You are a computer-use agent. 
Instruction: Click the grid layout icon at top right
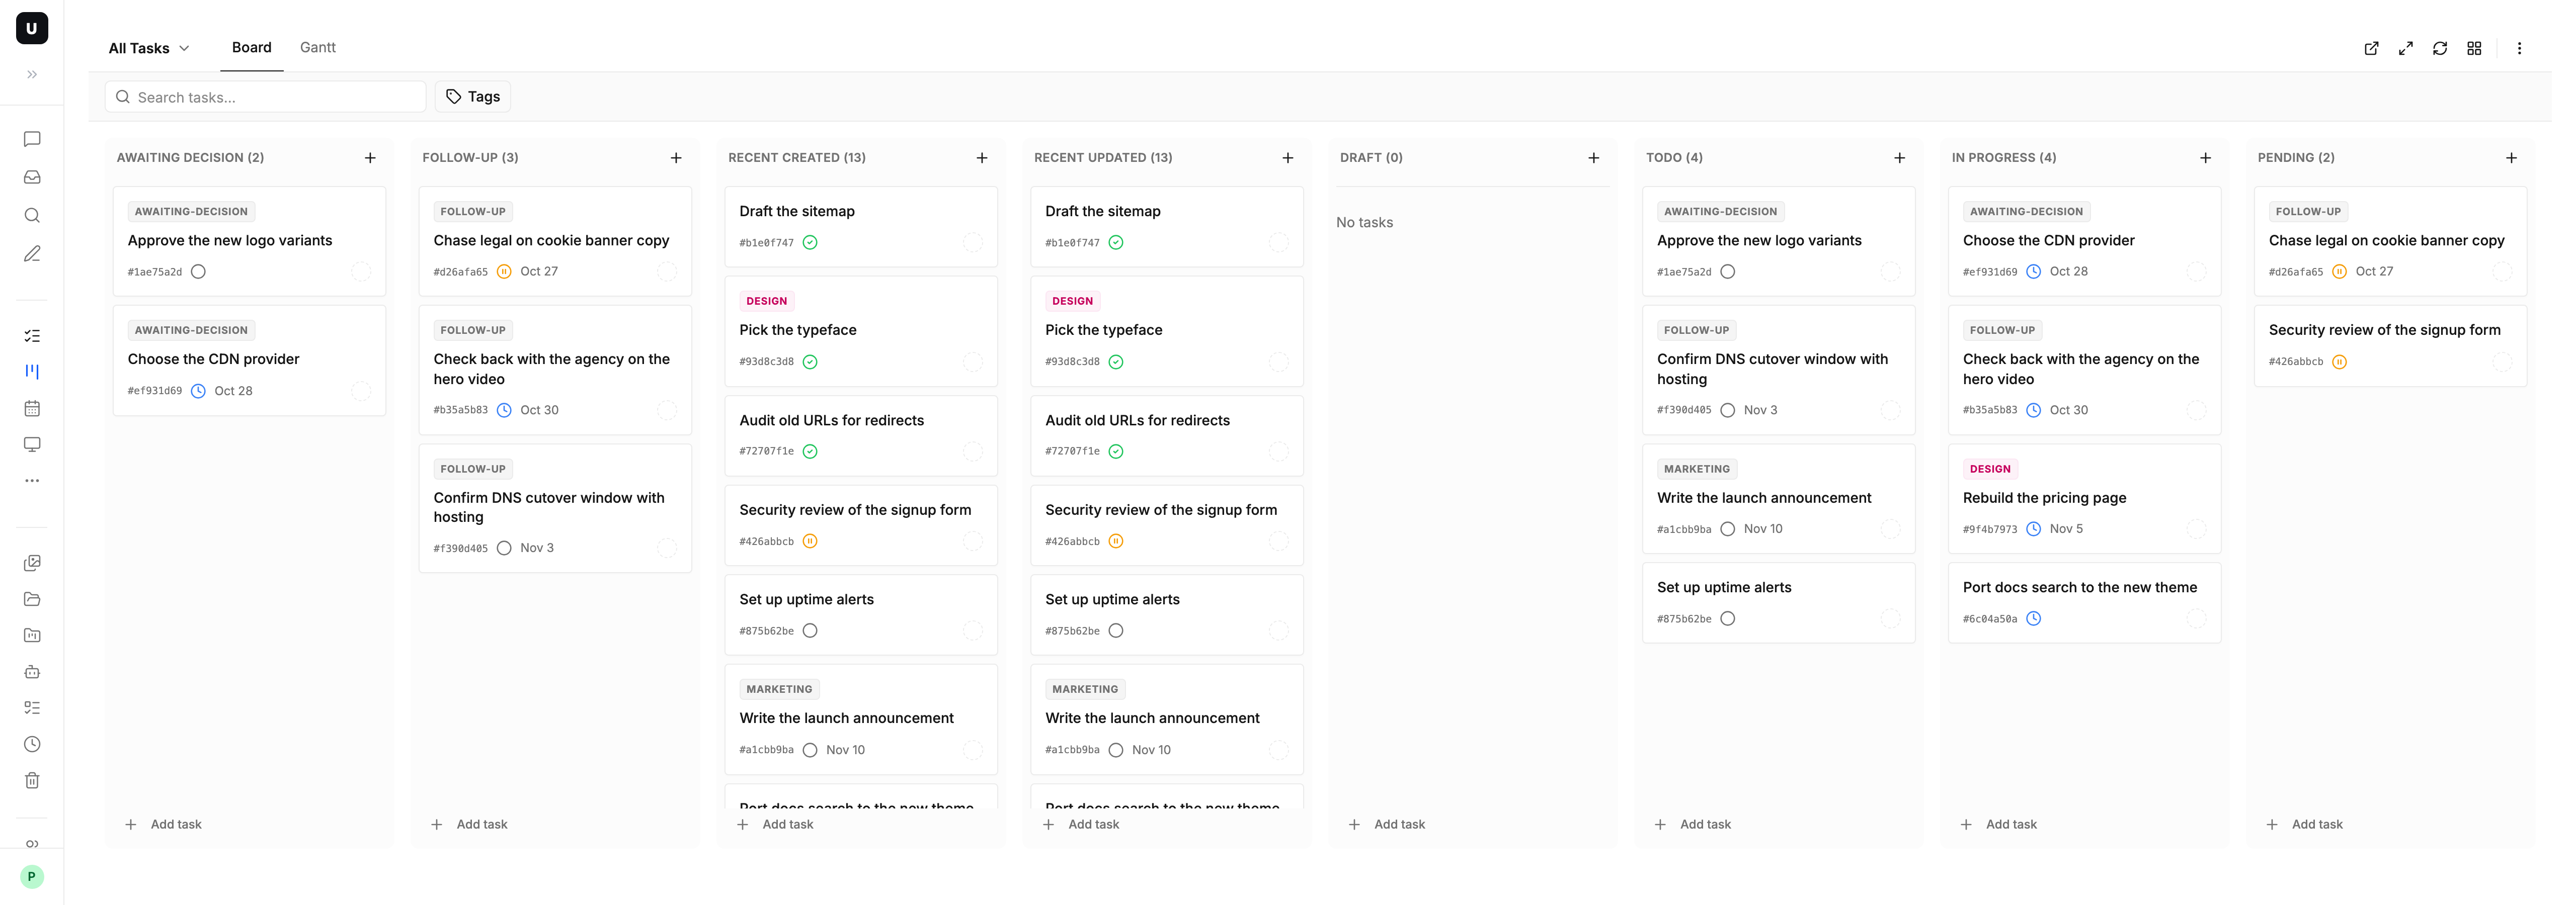coord(2474,48)
